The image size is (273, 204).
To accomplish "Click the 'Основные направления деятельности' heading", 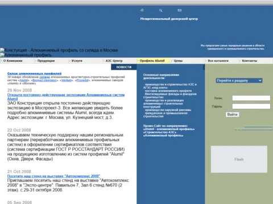I will pyautogui.click(x=161, y=76).
